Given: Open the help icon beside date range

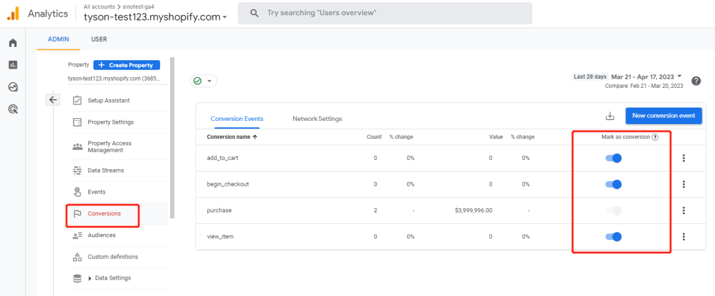Looking at the screenshot, I should click(x=696, y=81).
